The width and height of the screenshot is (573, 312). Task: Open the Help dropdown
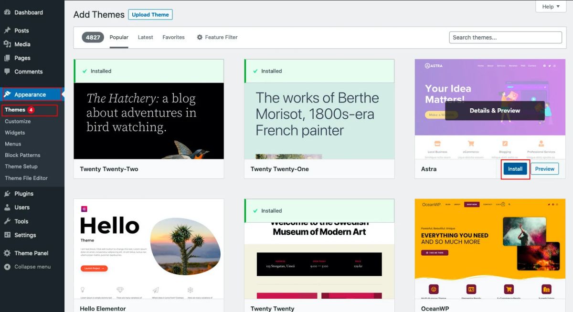pyautogui.click(x=551, y=6)
